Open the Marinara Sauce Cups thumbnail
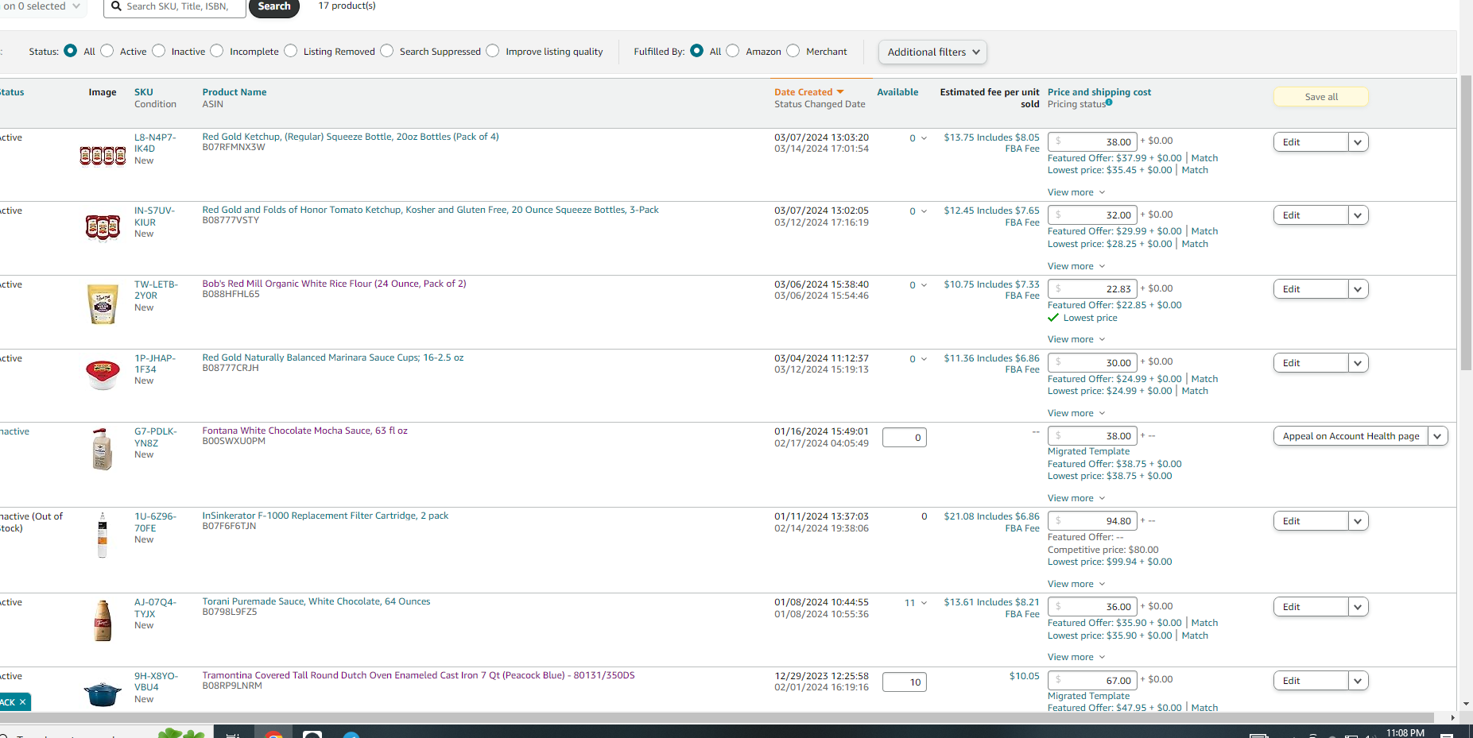 click(x=103, y=374)
